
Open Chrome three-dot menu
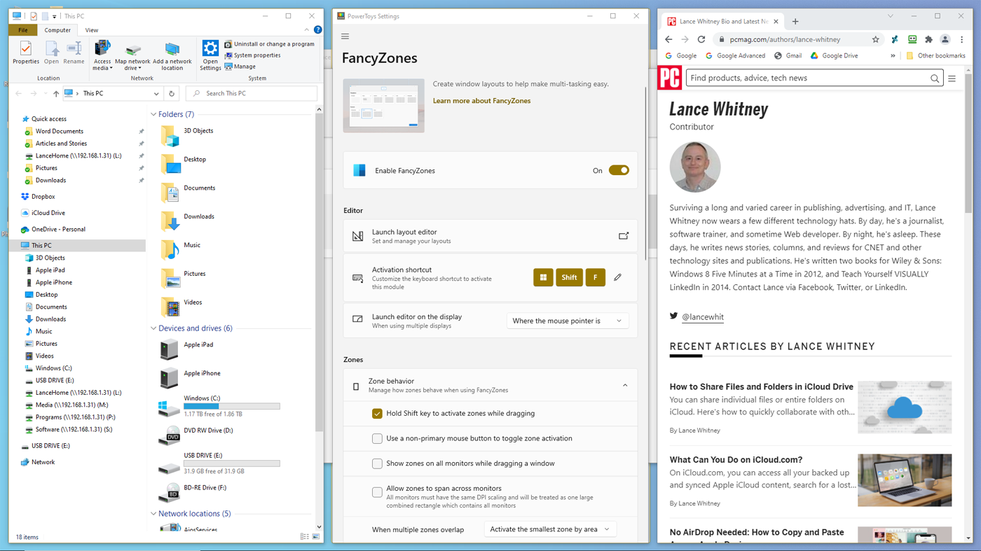(x=962, y=39)
